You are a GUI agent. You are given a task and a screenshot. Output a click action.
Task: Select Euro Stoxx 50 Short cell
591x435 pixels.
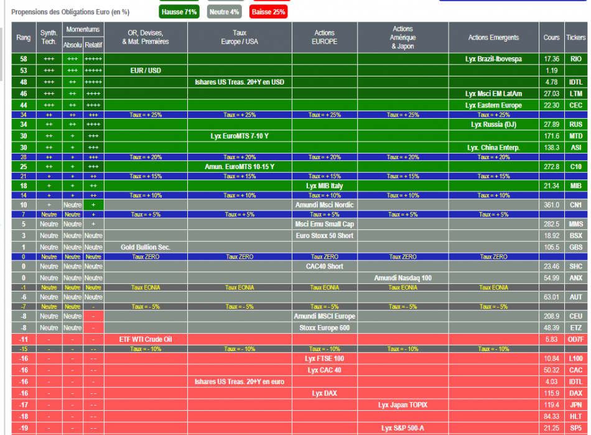click(325, 236)
